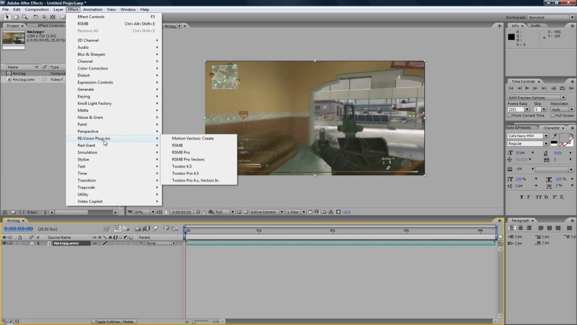Jump to first frame in Time Controls
Screen dimensions: 577x325
(x=511, y=88)
